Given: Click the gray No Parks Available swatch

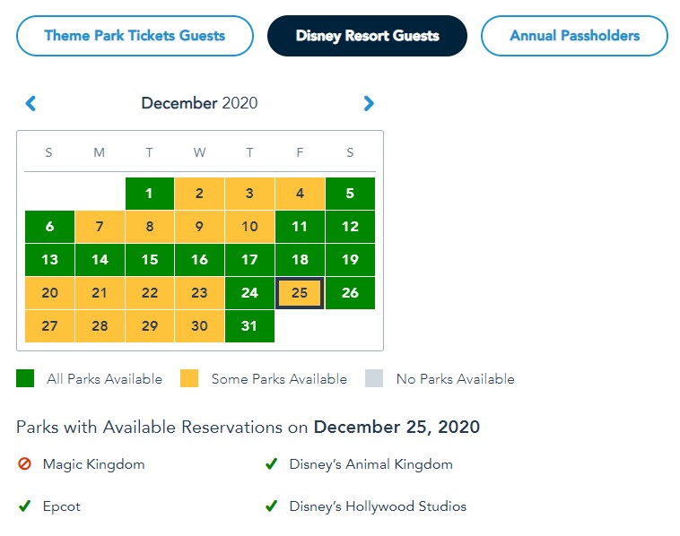Looking at the screenshot, I should (374, 379).
